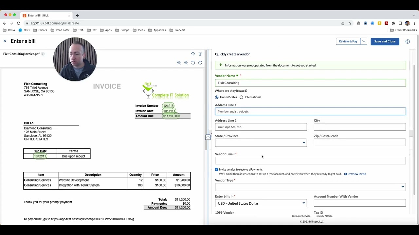Open the Clients bookmark folder
This screenshot has height=235, width=419.
pos(40,30)
